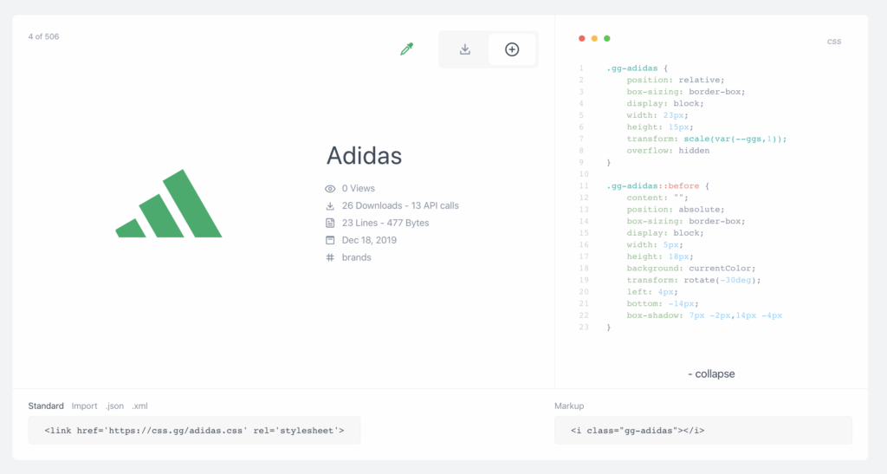Click the hash icon beside brands

(x=330, y=257)
